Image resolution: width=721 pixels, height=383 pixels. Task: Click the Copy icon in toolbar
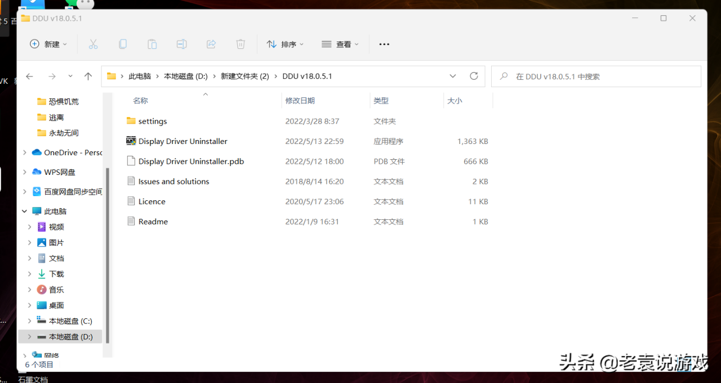point(123,44)
